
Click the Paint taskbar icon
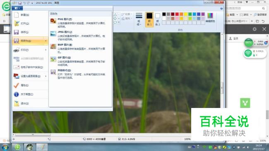[x=42, y=147]
